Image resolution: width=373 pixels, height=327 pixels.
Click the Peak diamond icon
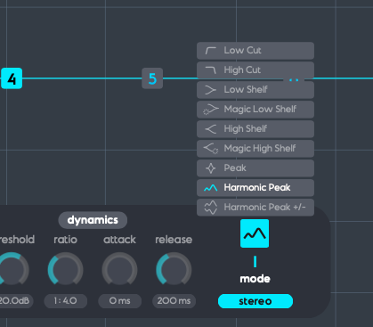click(210, 168)
